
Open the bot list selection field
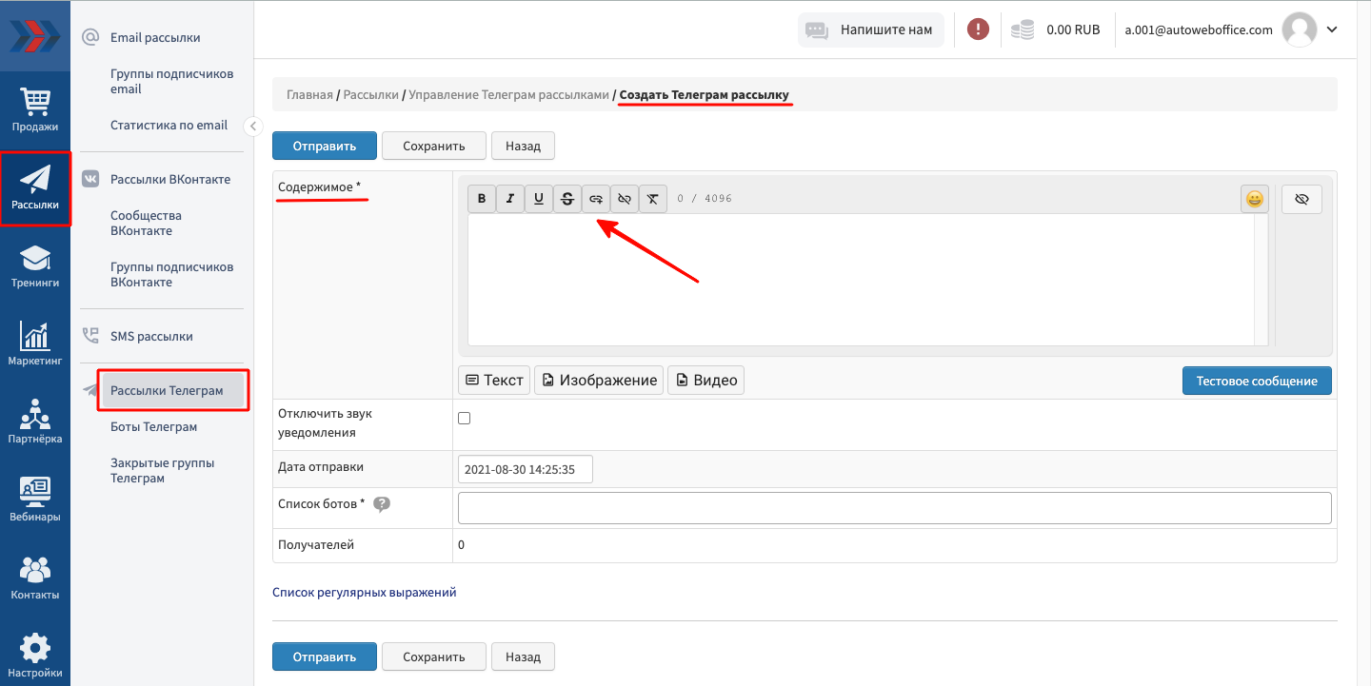tap(894, 508)
